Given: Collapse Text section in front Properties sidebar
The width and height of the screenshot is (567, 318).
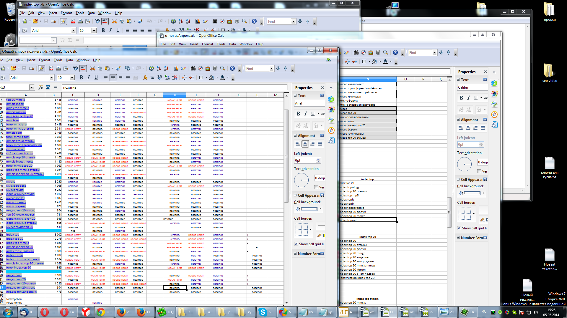Looking at the screenshot, I should (295, 95).
